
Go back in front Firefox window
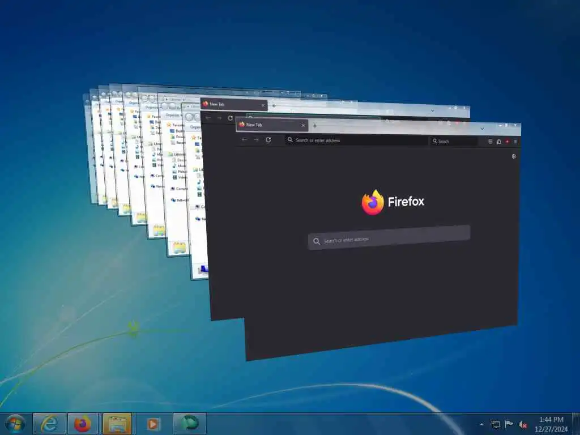point(244,139)
